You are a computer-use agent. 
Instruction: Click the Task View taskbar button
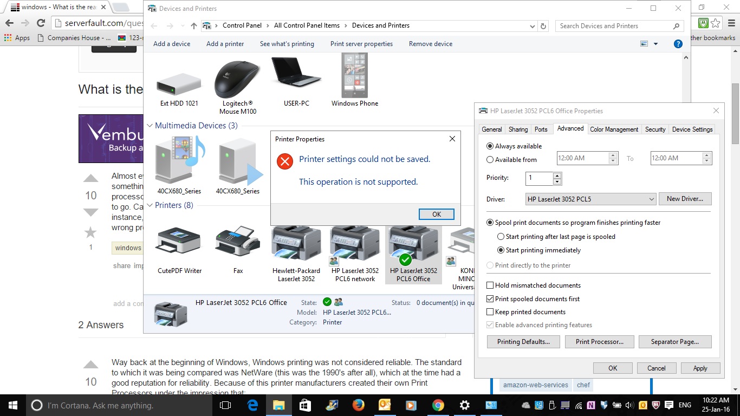pyautogui.click(x=225, y=405)
